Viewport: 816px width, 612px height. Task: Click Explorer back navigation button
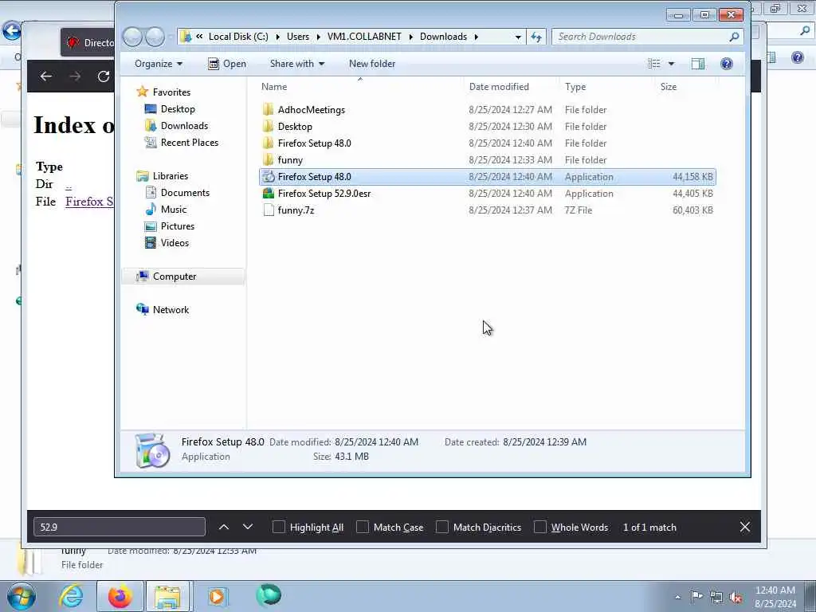pyautogui.click(x=133, y=37)
